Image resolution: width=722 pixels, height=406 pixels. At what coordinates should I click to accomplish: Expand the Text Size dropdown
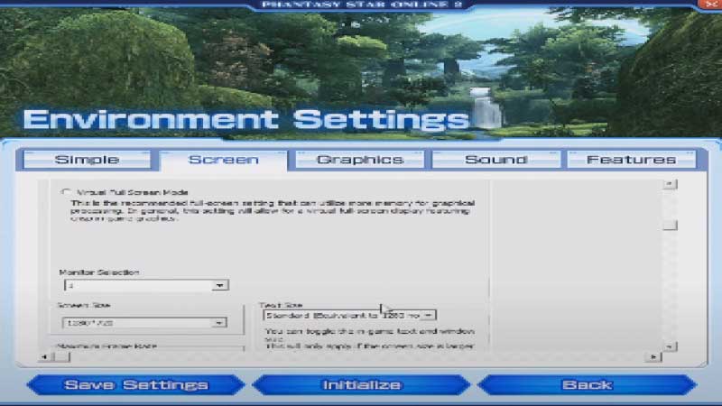[x=349, y=315]
